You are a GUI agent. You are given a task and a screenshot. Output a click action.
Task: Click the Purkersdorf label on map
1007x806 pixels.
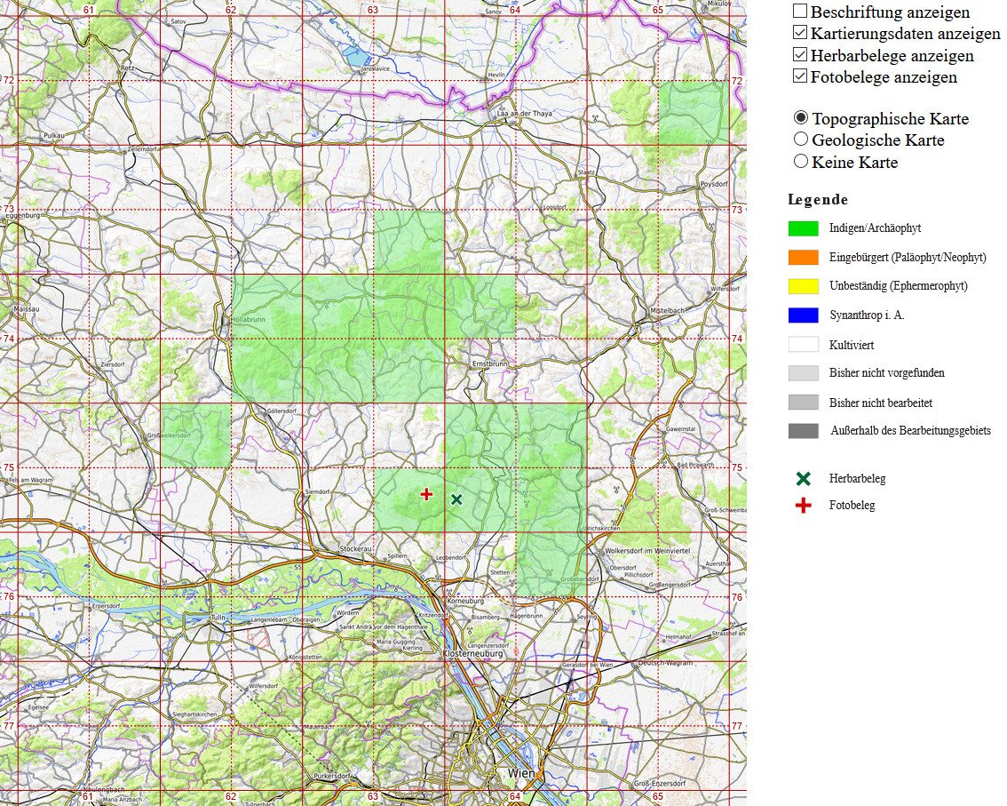(332, 777)
